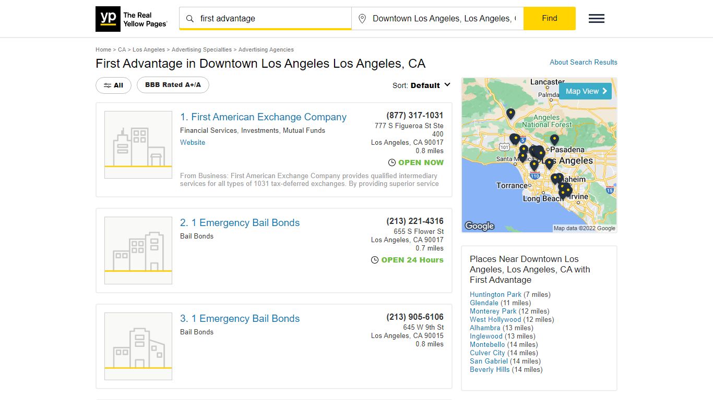Click the 101 highway shield on the map
This screenshot has height=400, width=713.
(504, 147)
